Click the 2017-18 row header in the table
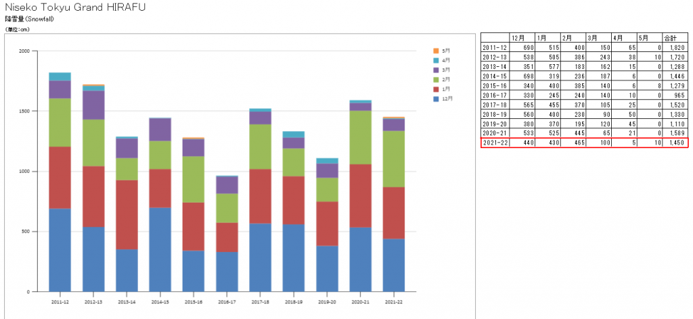 [495, 104]
